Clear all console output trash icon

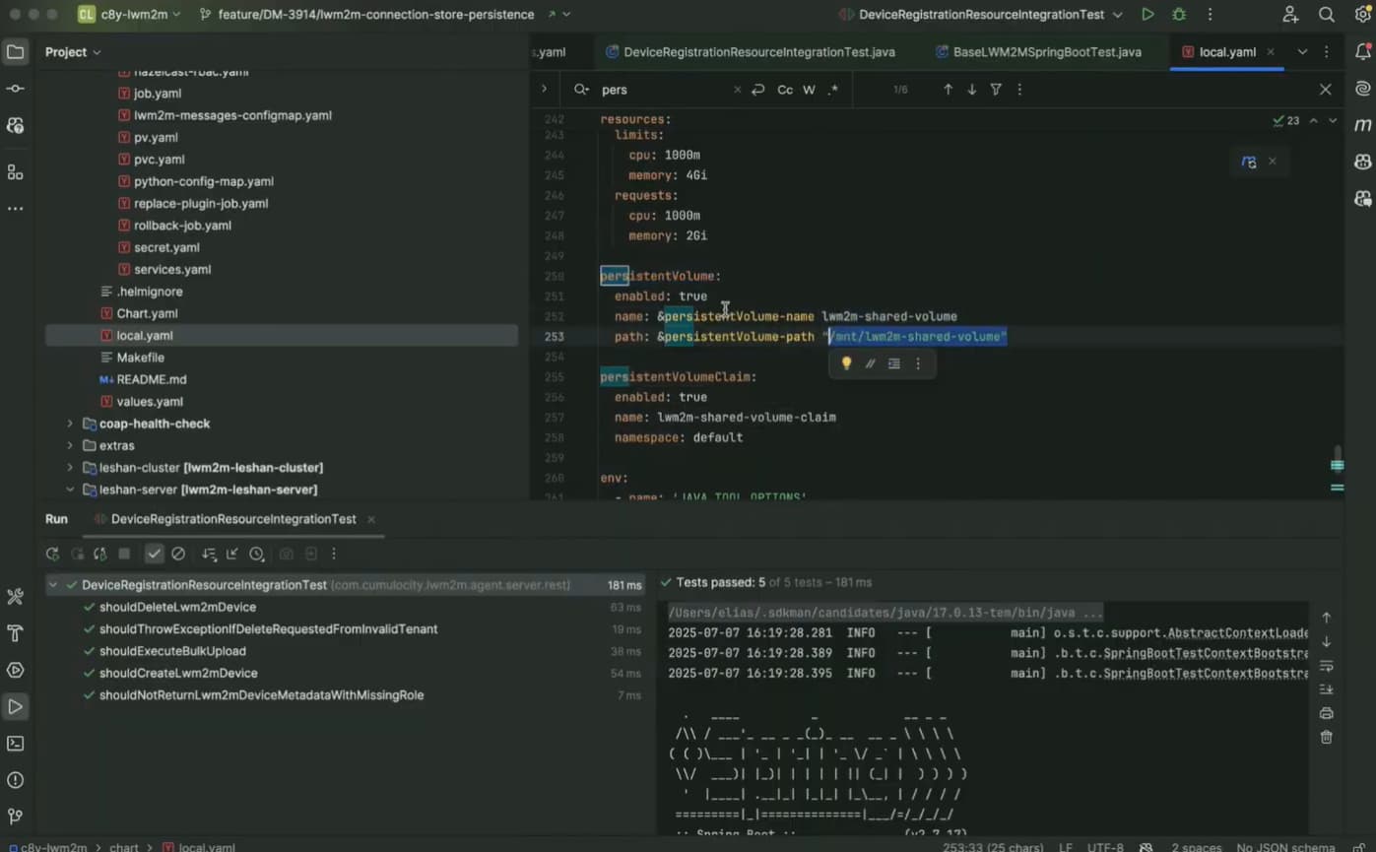click(x=1326, y=737)
